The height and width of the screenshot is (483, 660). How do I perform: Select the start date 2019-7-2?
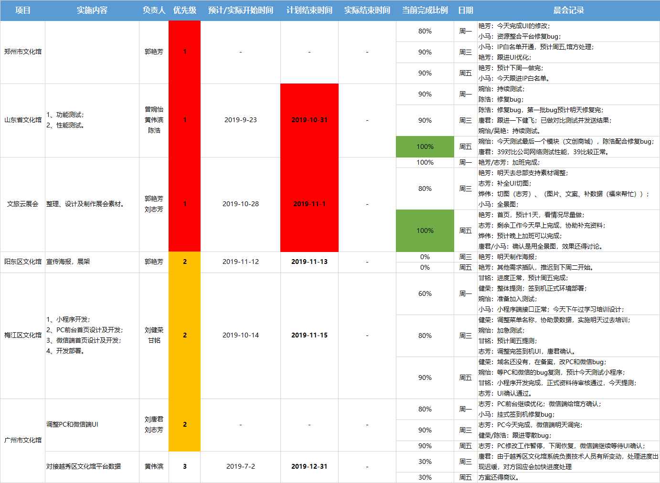pos(241,467)
